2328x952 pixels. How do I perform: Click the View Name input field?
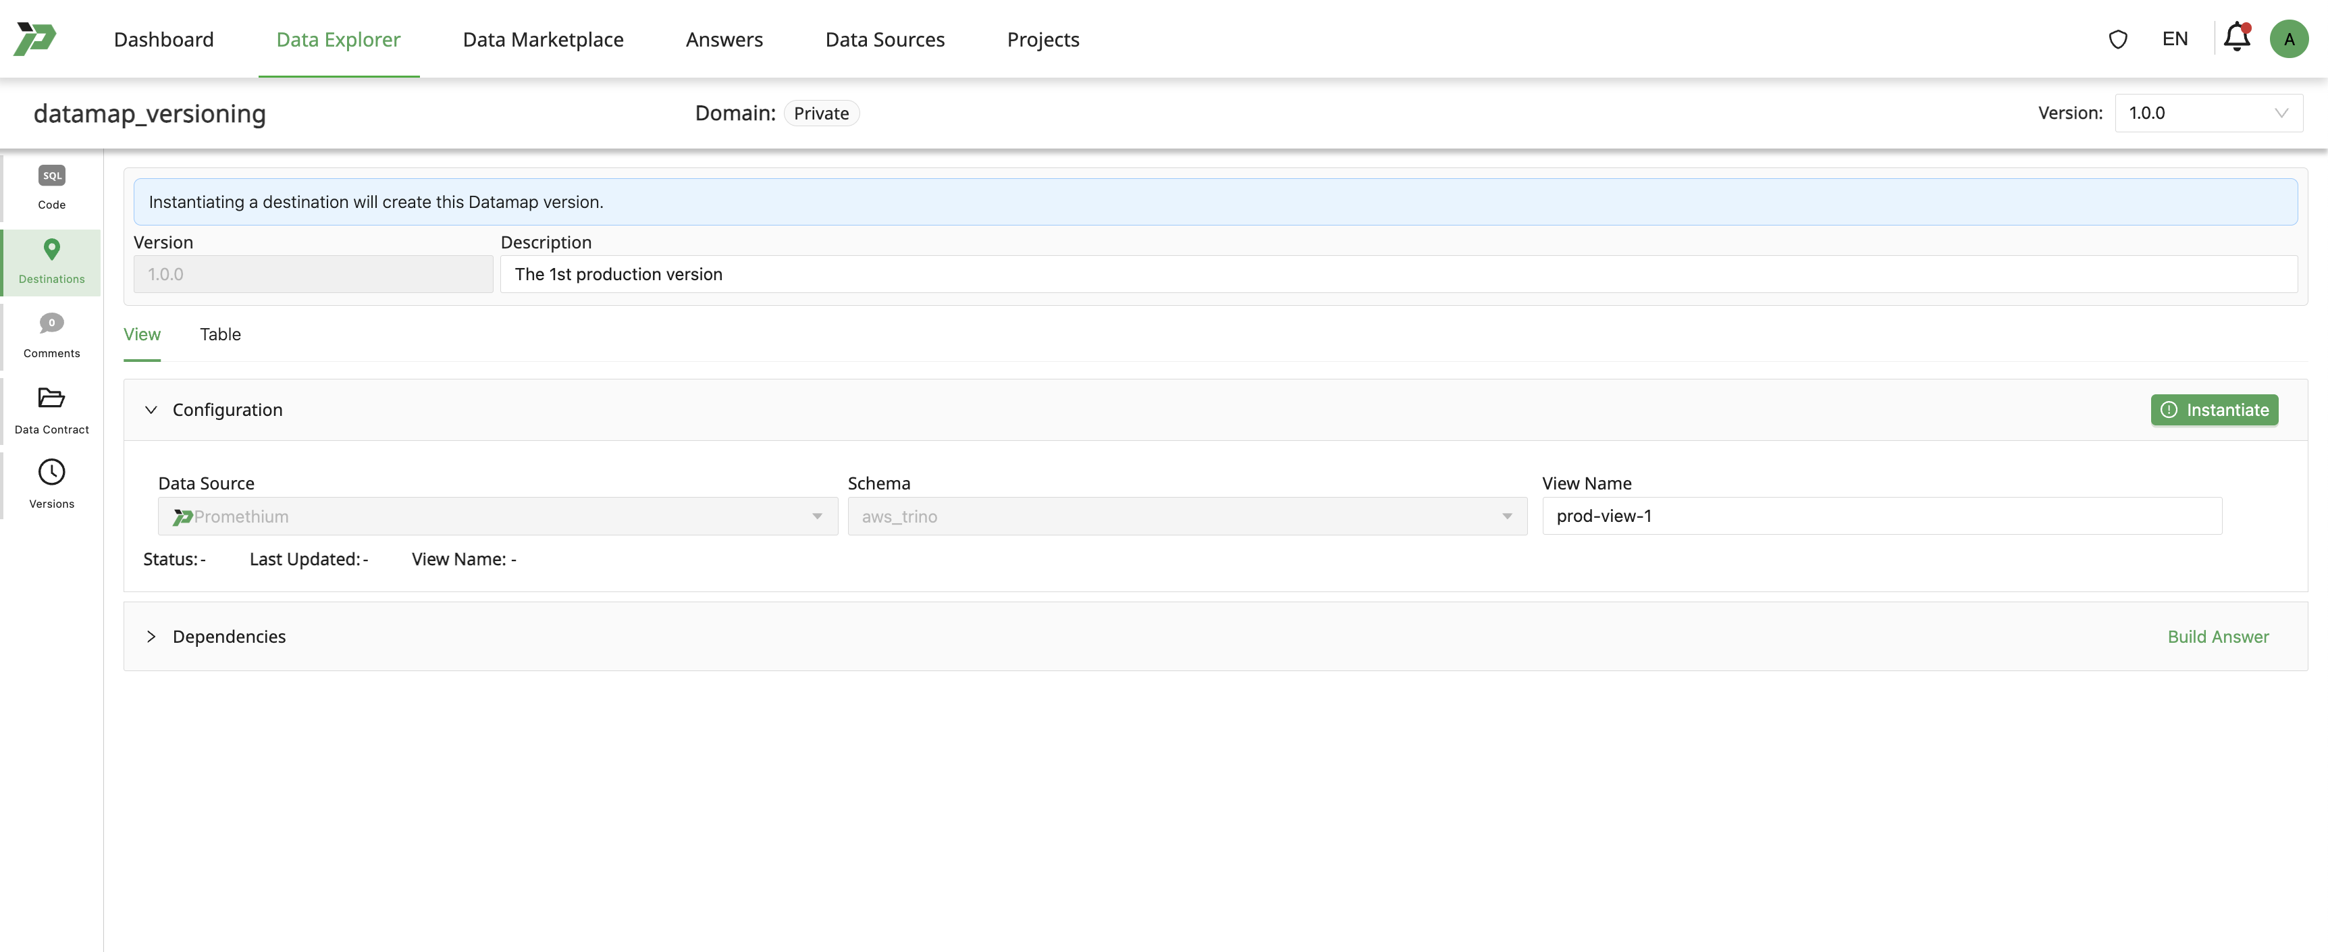tap(1880, 517)
